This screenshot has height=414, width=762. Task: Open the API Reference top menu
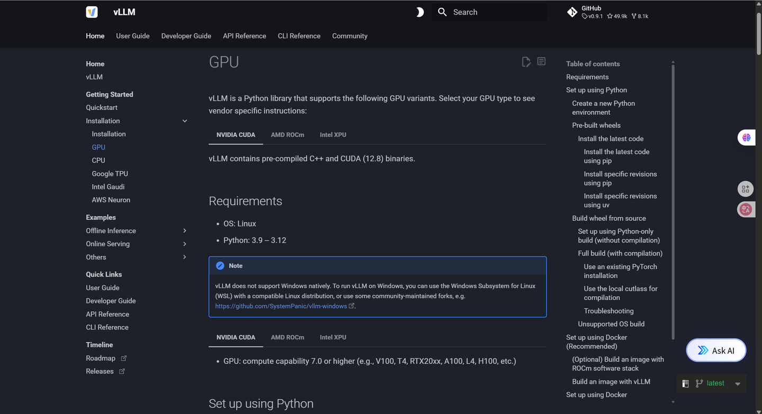point(244,36)
